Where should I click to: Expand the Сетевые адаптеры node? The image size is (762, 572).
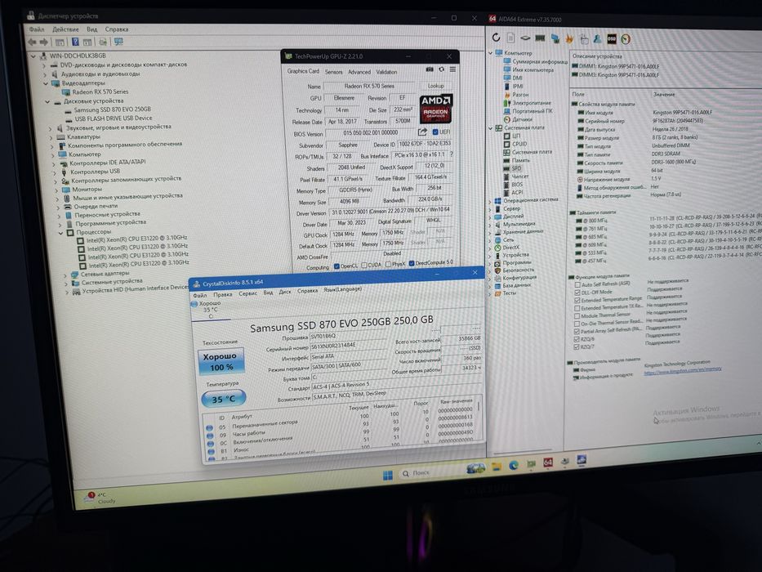[65, 275]
